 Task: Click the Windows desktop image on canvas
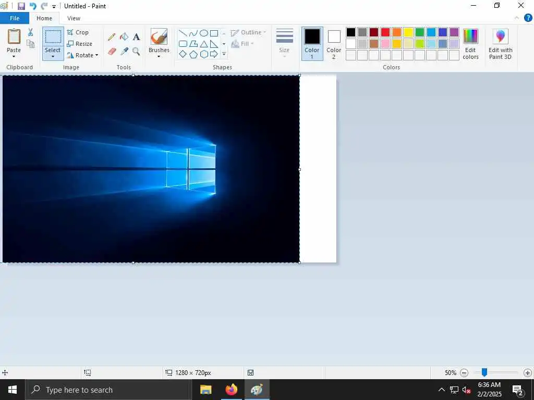coord(151,169)
